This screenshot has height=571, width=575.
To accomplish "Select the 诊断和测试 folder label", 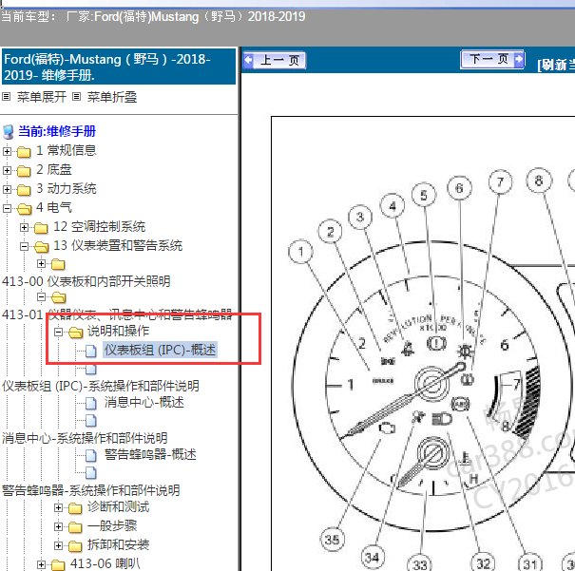I will pos(118,507).
